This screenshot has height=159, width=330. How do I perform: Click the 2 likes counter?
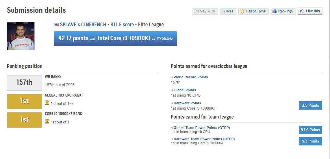pyautogui.click(x=228, y=11)
